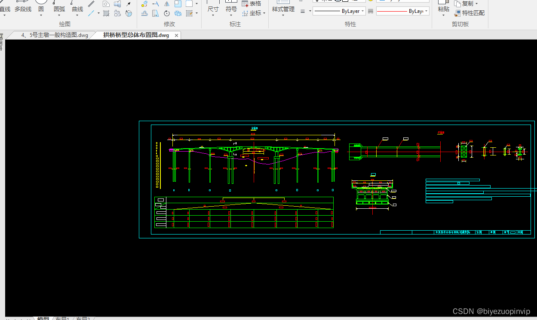The width and height of the screenshot is (537, 320).
Task: Expand the 符号 dropdown arrow
Action: point(231,15)
